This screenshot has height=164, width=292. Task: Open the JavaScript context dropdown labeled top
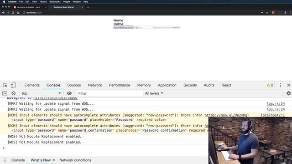click(41, 93)
